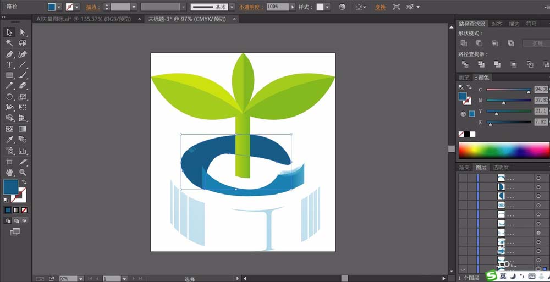Reset default fill and stroke in toolbox

coord(6,200)
